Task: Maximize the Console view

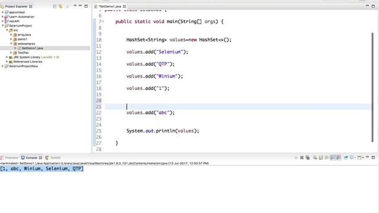Action: click(x=373, y=157)
